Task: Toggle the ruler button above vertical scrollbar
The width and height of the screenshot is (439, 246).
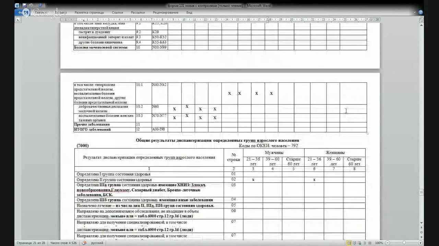Action: tap(422, 20)
